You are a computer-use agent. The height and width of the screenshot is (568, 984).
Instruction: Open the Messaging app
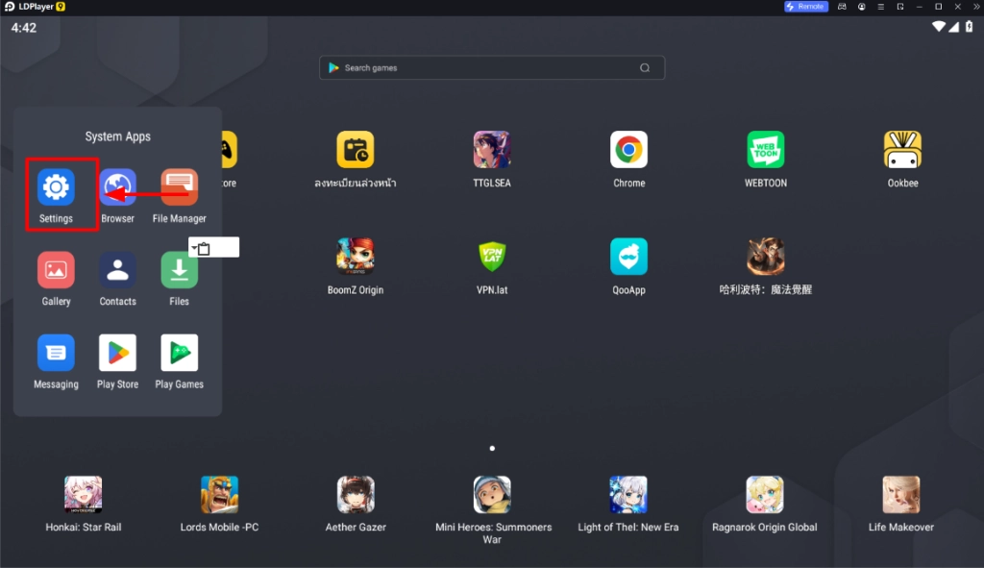(56, 353)
